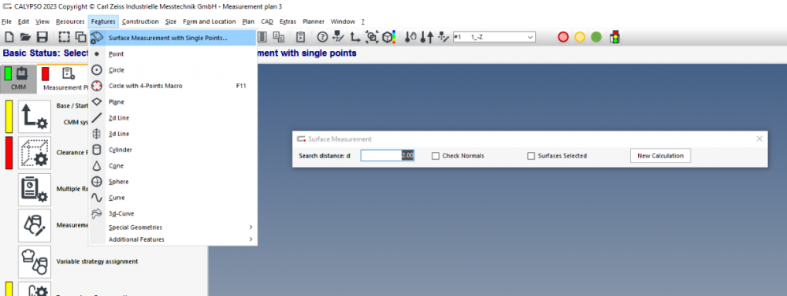Image resolution: width=787 pixels, height=296 pixels.
Task: Open the Resources menu
Action: pyautogui.click(x=70, y=21)
